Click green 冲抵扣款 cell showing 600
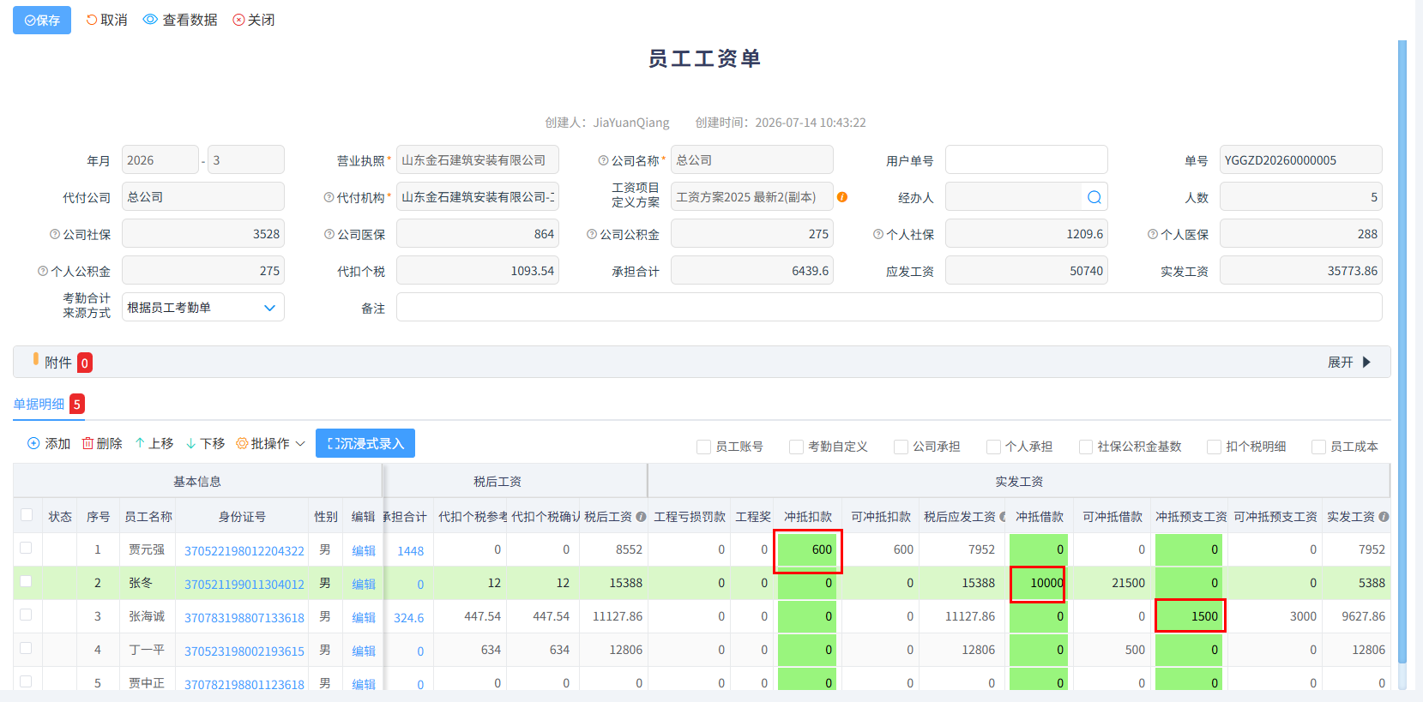The height and width of the screenshot is (702, 1423). (808, 550)
